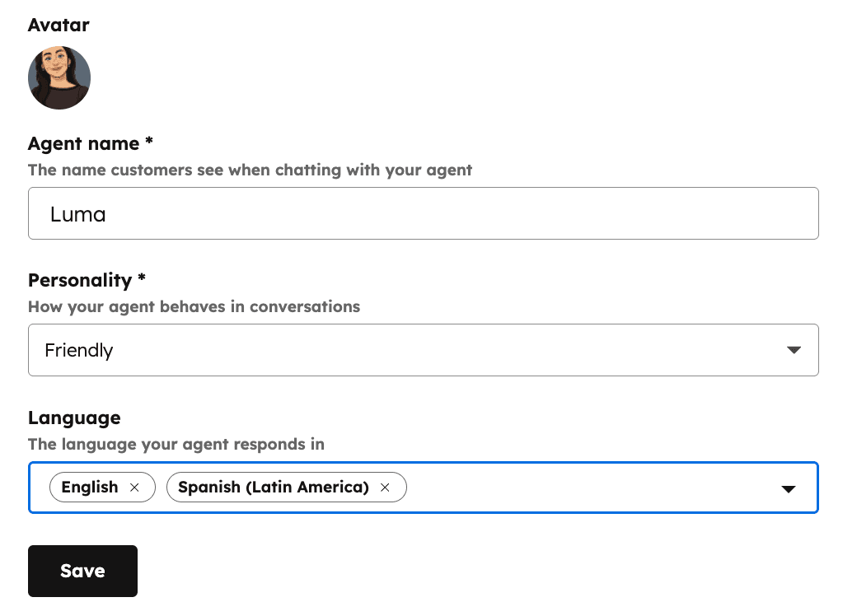Click the Language label
Viewport: 857px width, 616px height.
click(74, 418)
